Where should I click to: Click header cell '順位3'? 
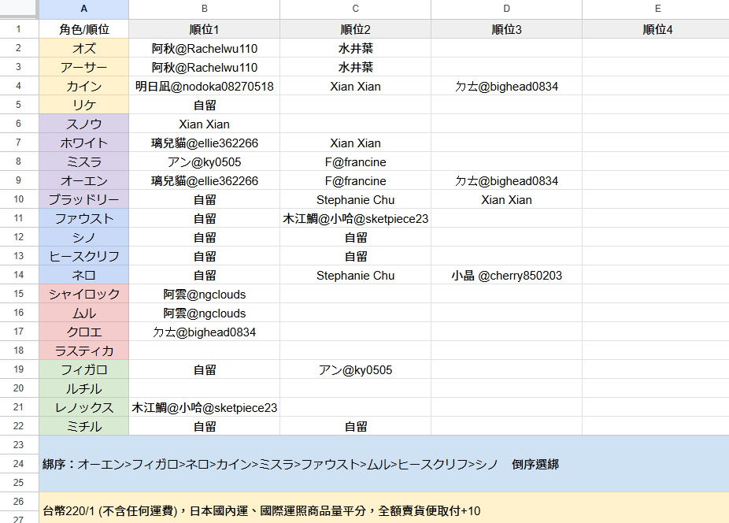(506, 29)
